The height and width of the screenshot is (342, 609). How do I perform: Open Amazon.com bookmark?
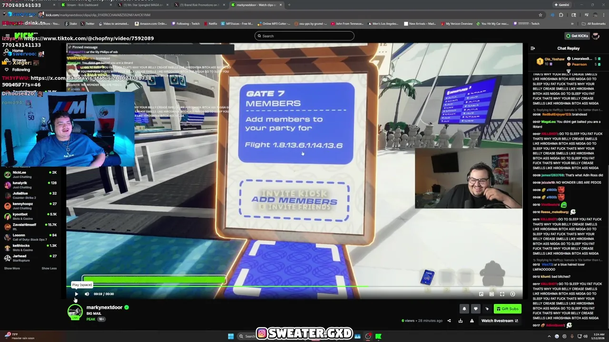(151, 24)
